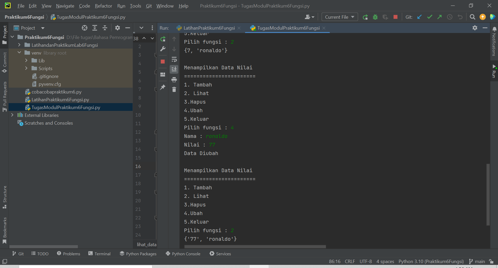Clear all console output with trash icon
Screen dimensions: 498x268
tap(174, 90)
